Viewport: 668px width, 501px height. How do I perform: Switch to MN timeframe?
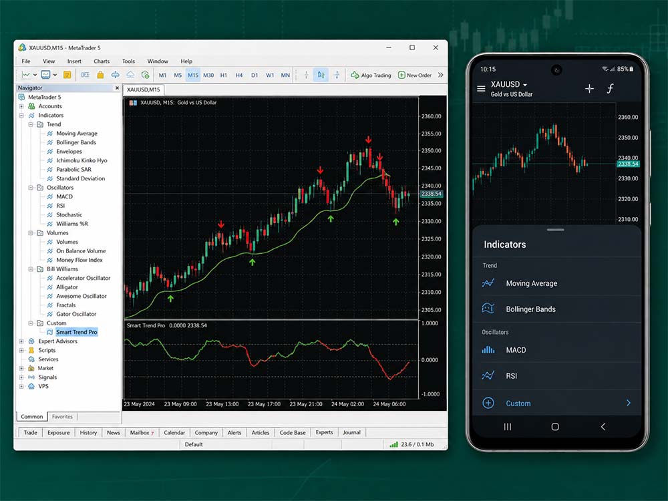coord(285,75)
